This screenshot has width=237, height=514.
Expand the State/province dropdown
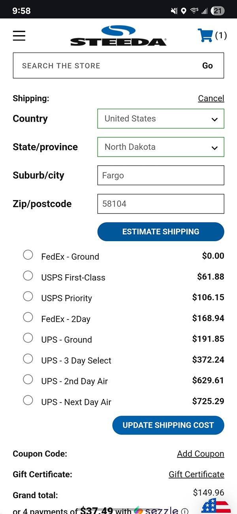click(161, 147)
